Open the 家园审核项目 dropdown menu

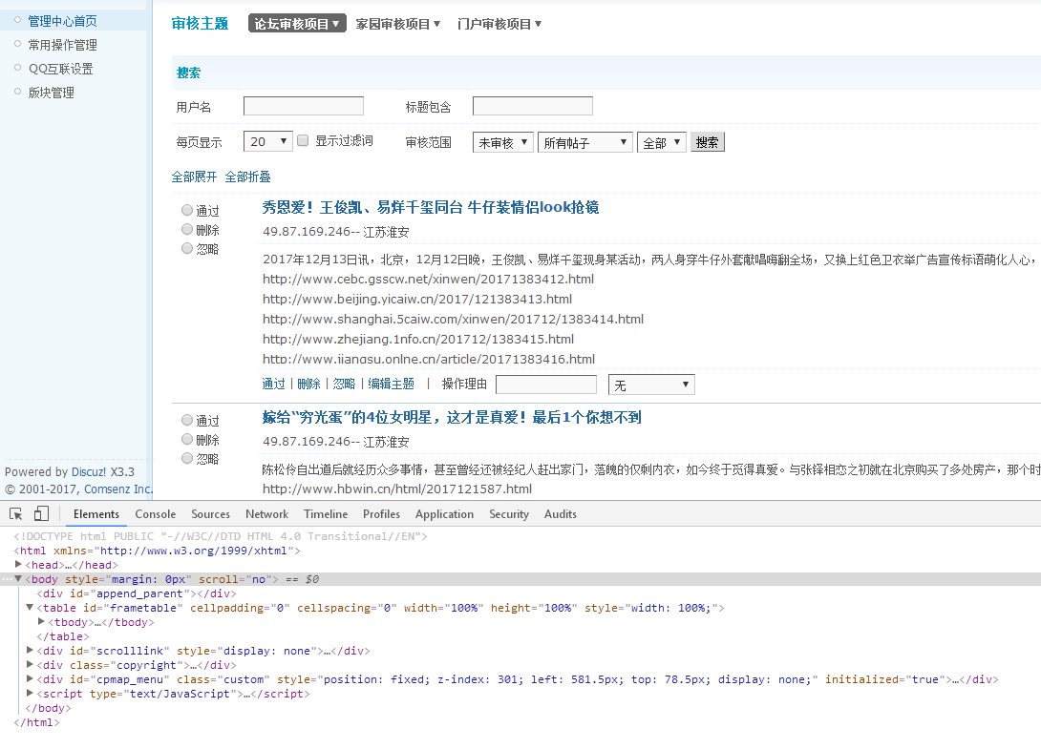398,24
